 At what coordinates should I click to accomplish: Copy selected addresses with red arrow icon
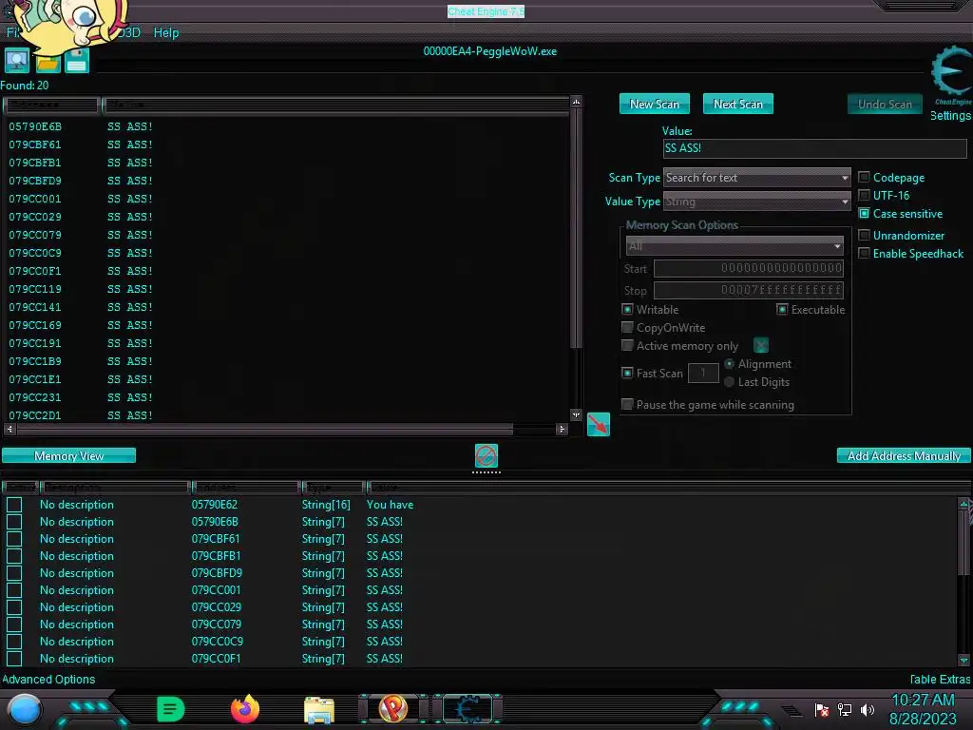(x=599, y=425)
